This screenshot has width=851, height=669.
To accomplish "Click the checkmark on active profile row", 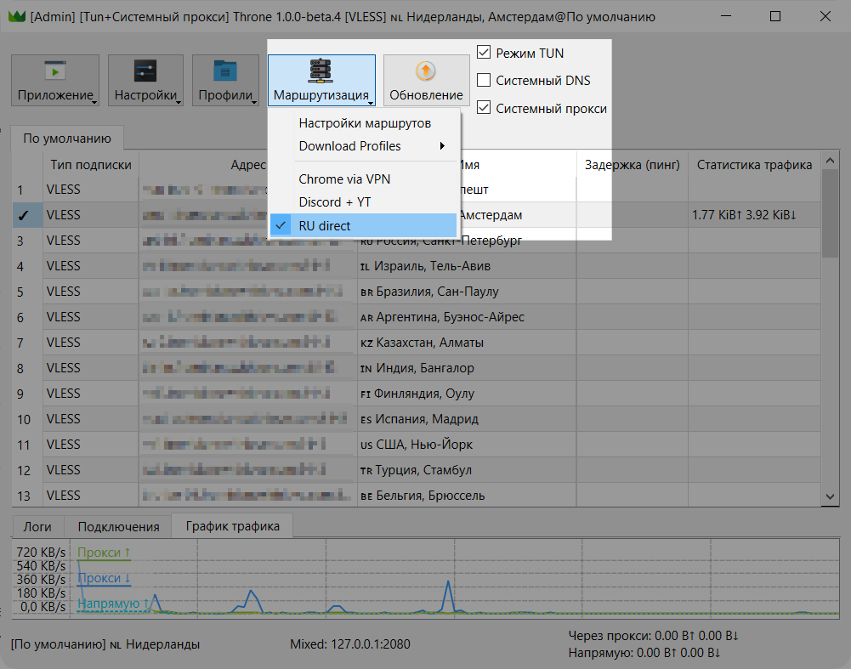I will [23, 216].
